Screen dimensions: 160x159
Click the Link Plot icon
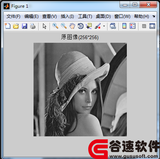[x=113, y=26]
